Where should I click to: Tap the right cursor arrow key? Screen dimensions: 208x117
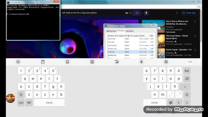187,103
